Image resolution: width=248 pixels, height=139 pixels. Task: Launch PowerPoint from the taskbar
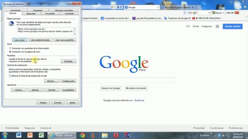click(x=30, y=135)
